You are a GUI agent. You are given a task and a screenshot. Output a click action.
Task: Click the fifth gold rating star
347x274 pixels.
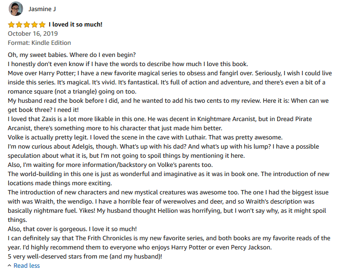click(42, 25)
